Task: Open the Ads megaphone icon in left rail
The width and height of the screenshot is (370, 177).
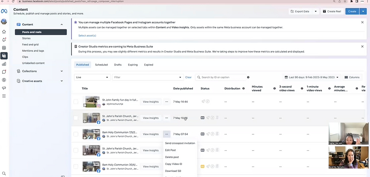Action: [x=4, y=88]
